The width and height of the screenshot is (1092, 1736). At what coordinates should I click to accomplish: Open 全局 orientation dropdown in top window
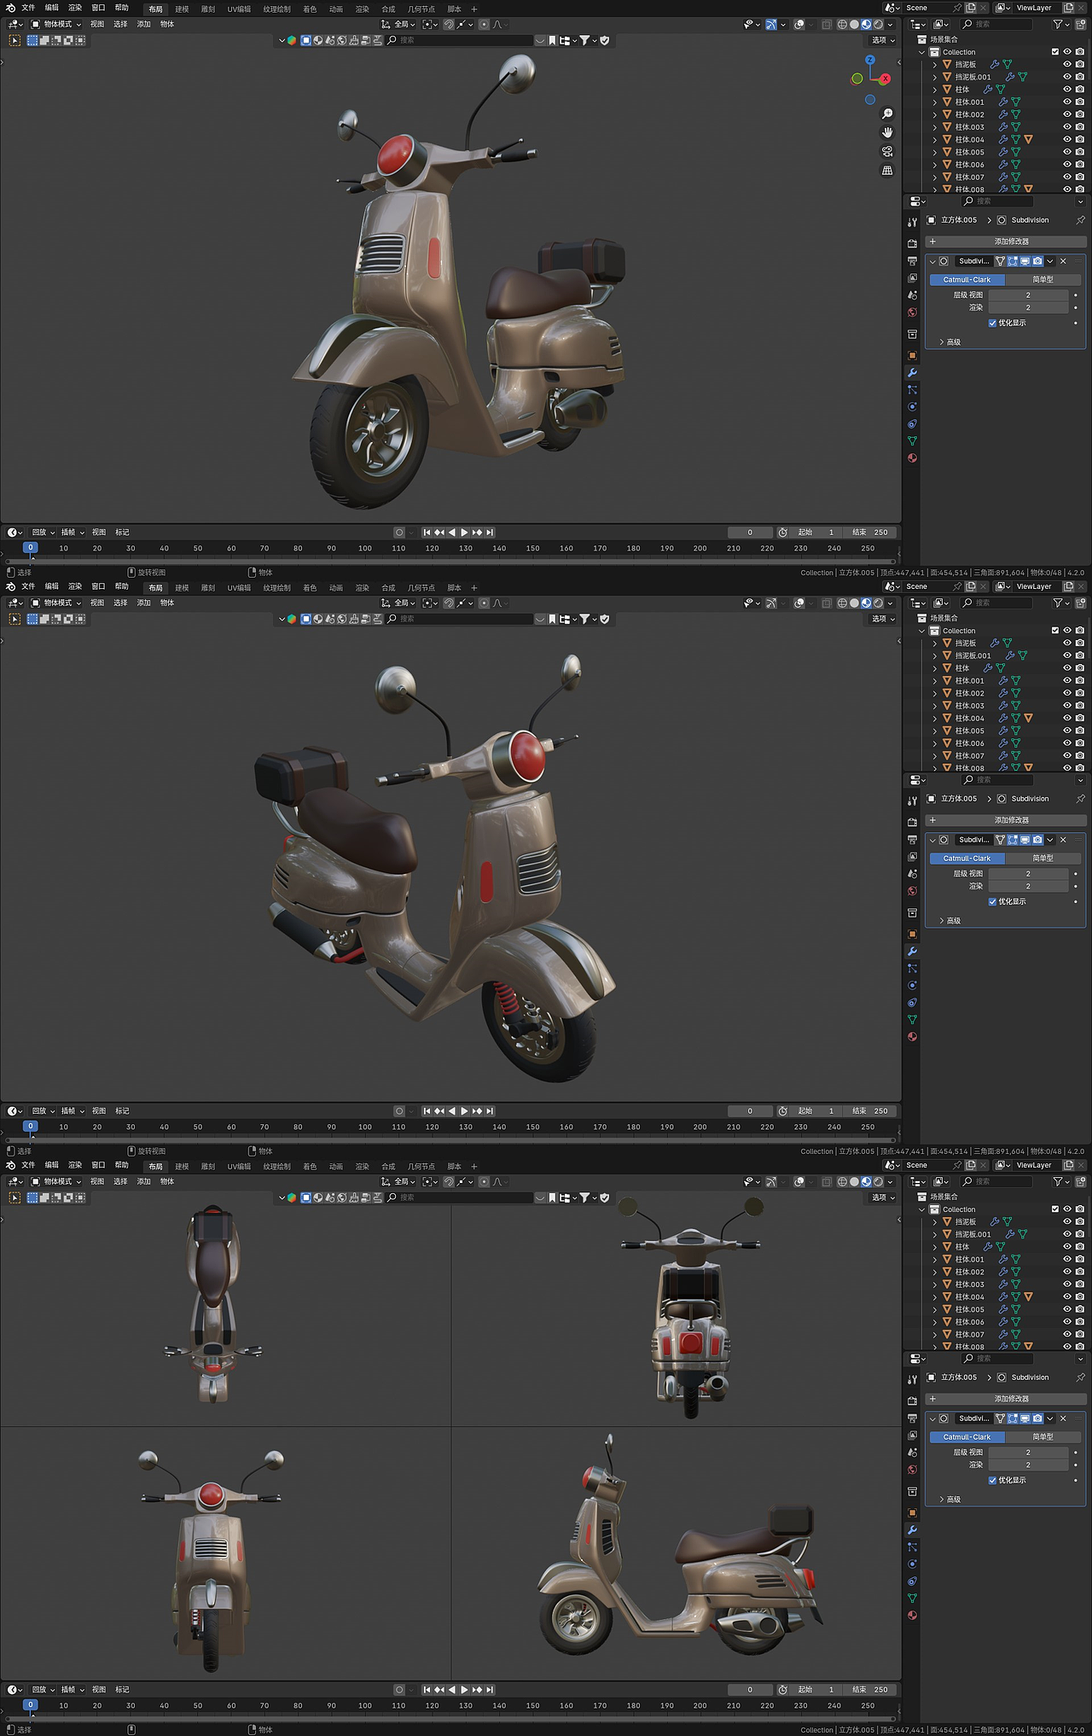pyautogui.click(x=398, y=25)
